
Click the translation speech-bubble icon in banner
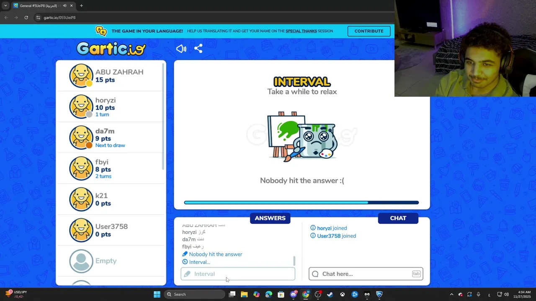point(101,31)
